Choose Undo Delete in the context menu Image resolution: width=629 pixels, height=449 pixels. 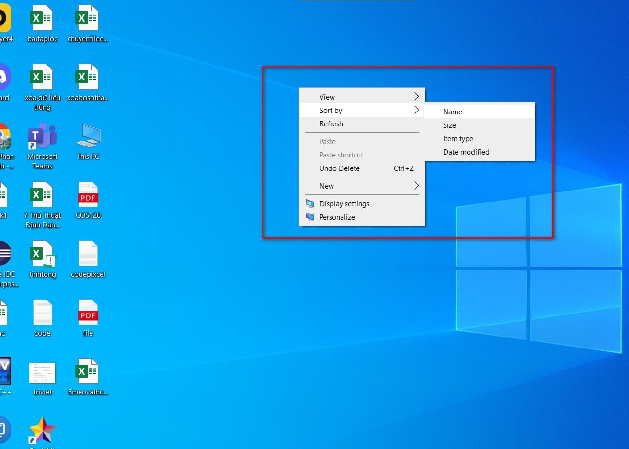pyautogui.click(x=362, y=168)
